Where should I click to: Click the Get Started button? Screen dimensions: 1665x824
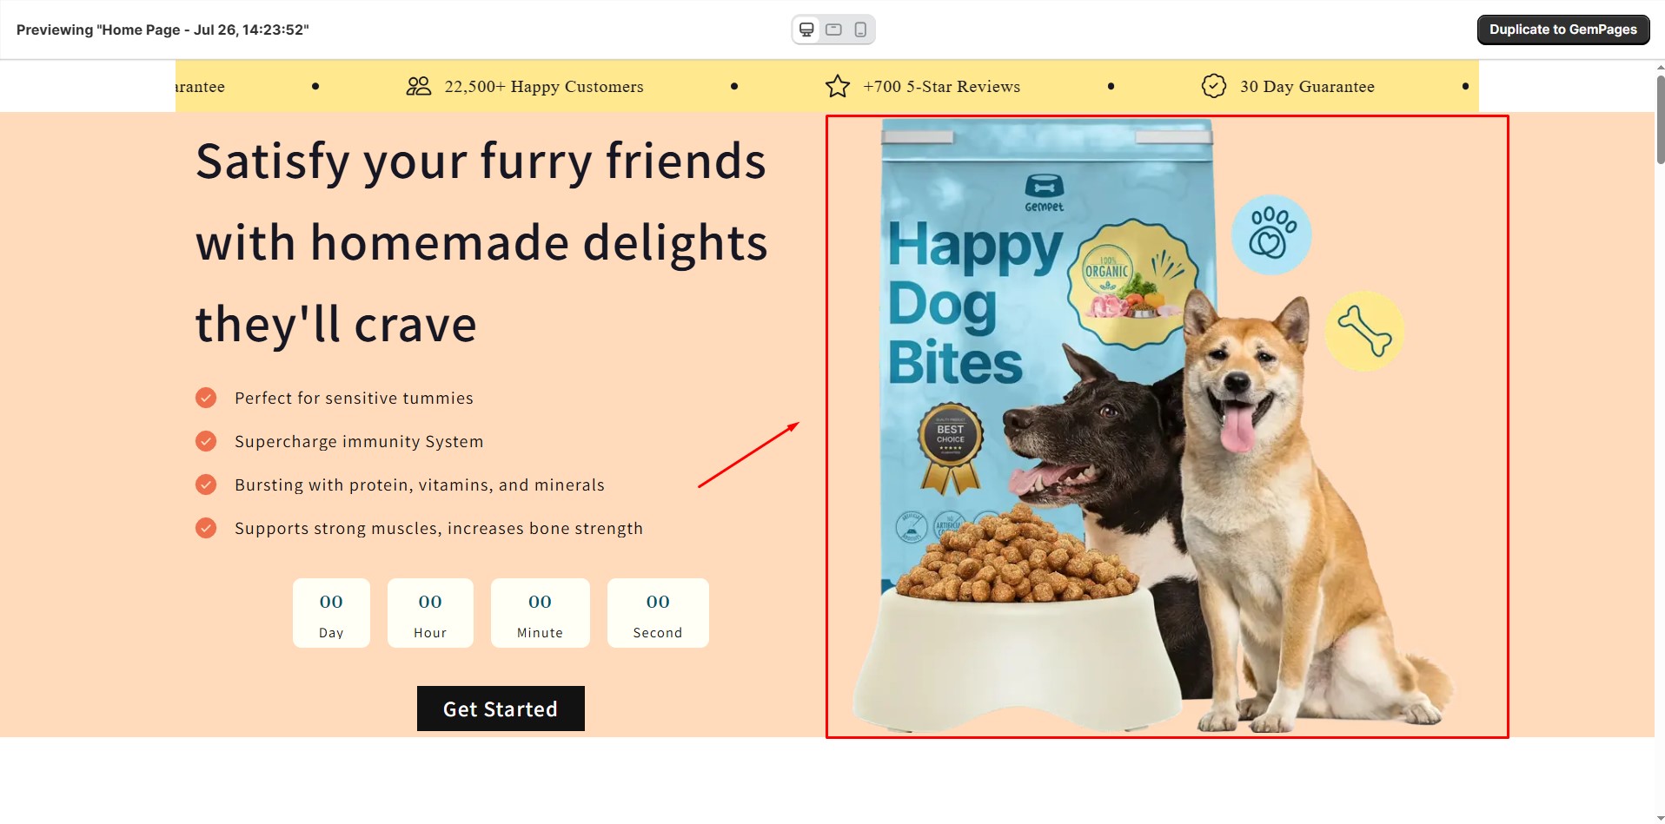tap(501, 709)
